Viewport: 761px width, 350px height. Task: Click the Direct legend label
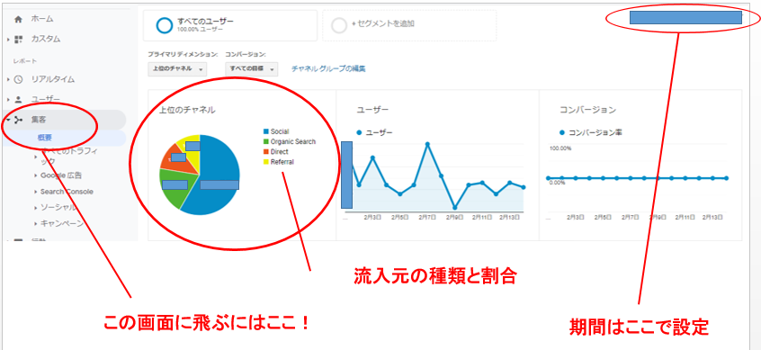[x=279, y=152]
